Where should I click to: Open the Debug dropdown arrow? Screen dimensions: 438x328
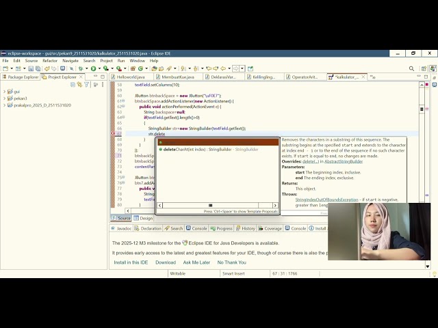tap(87, 68)
